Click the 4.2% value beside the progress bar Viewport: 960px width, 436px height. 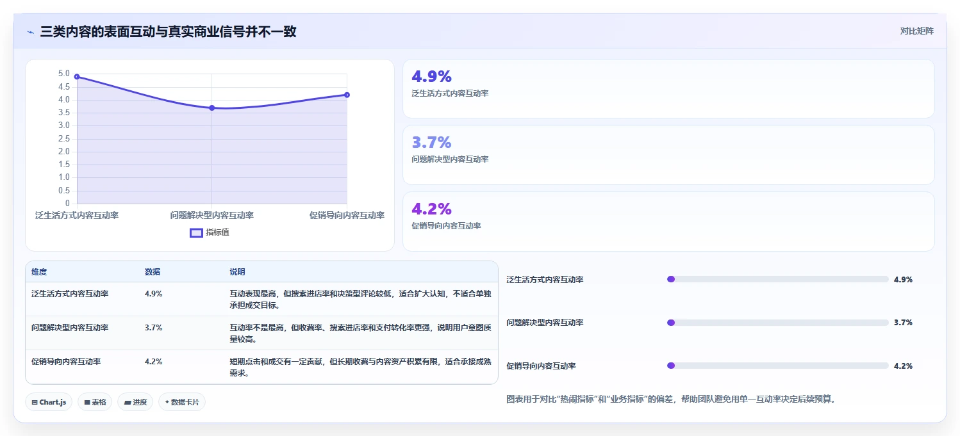[x=903, y=366]
